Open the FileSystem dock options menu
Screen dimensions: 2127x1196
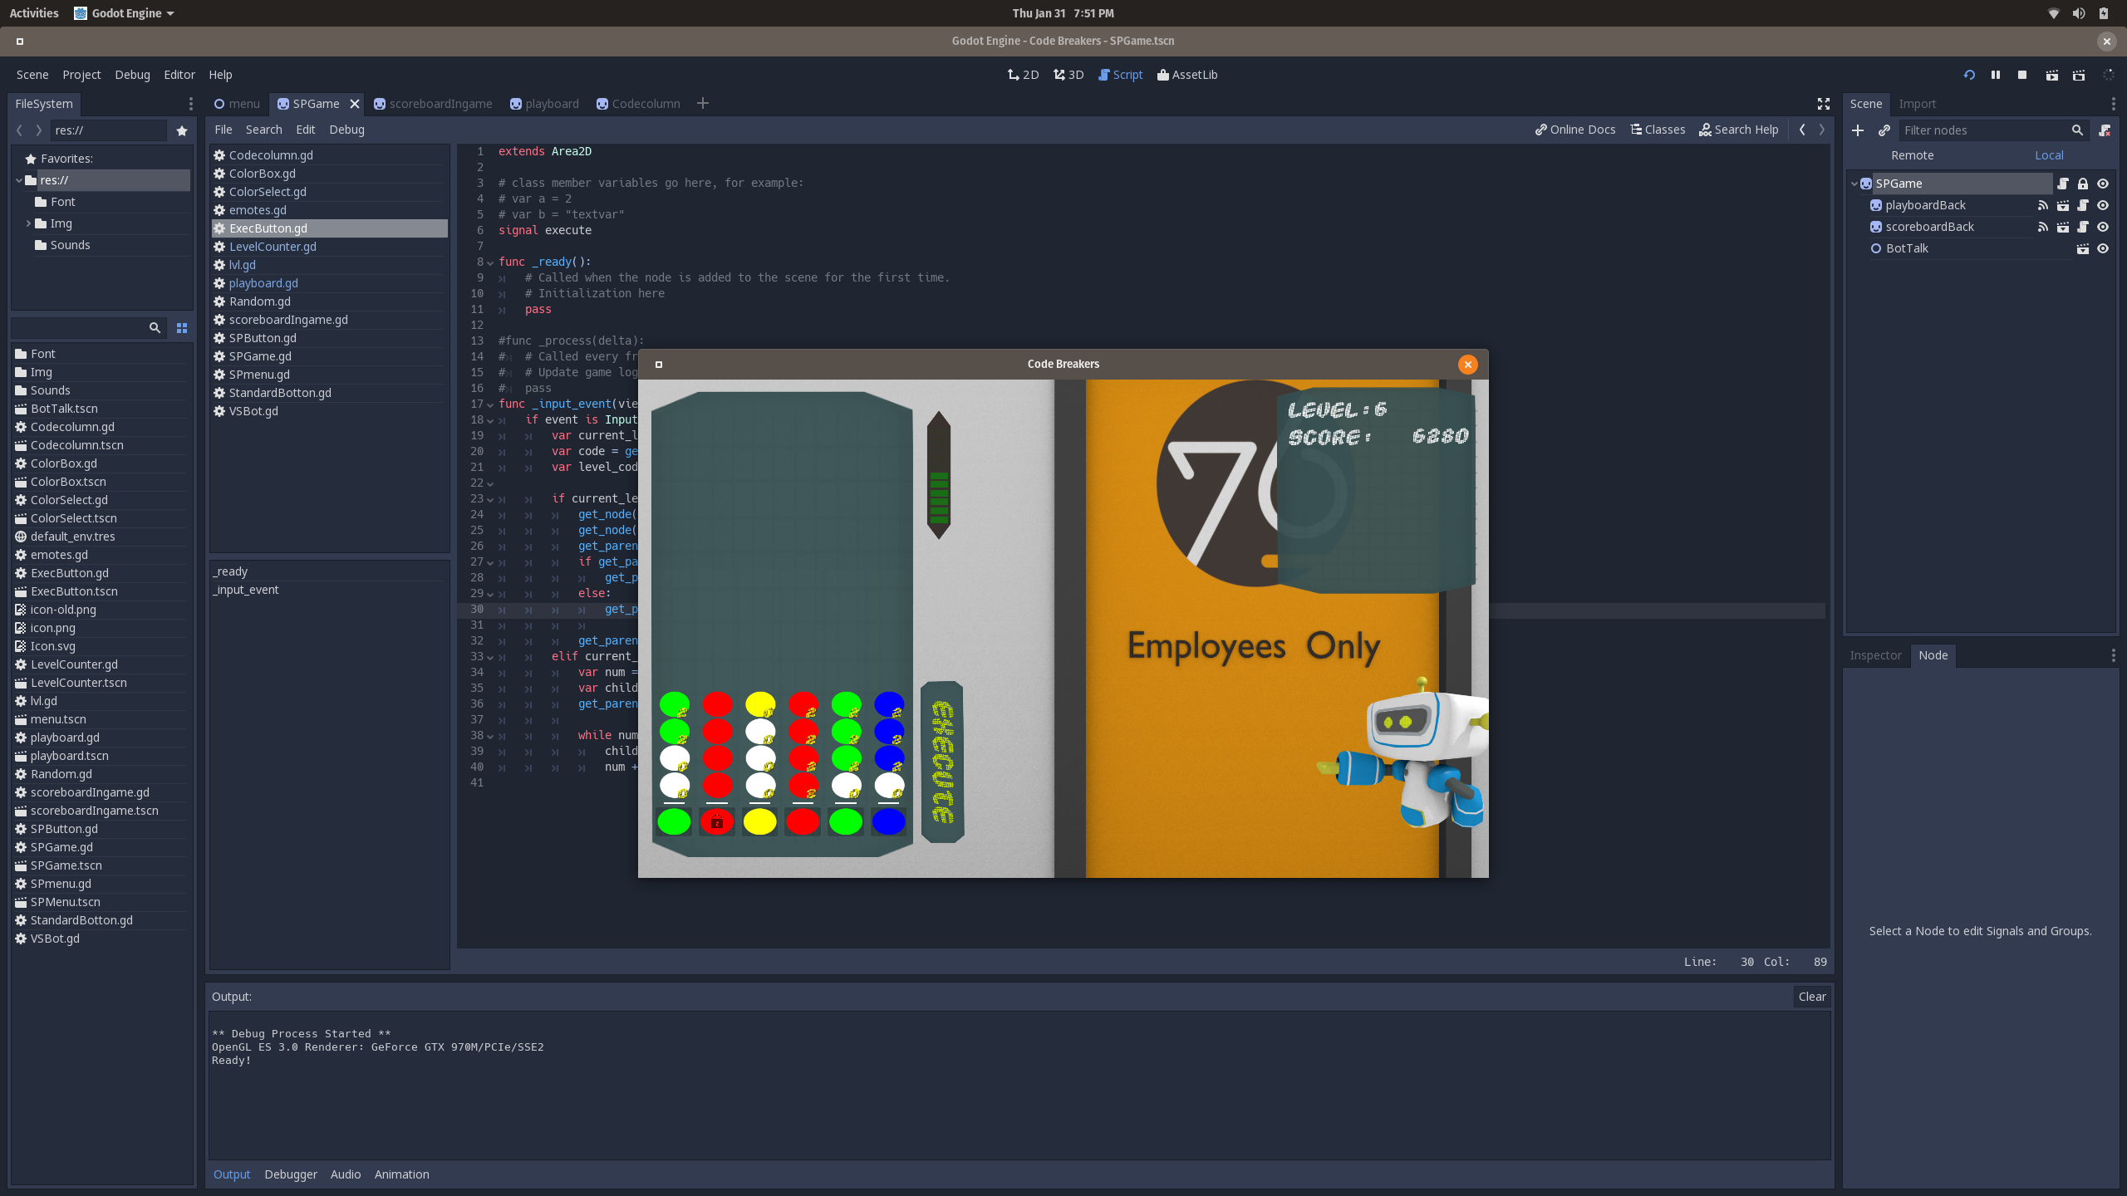190,104
